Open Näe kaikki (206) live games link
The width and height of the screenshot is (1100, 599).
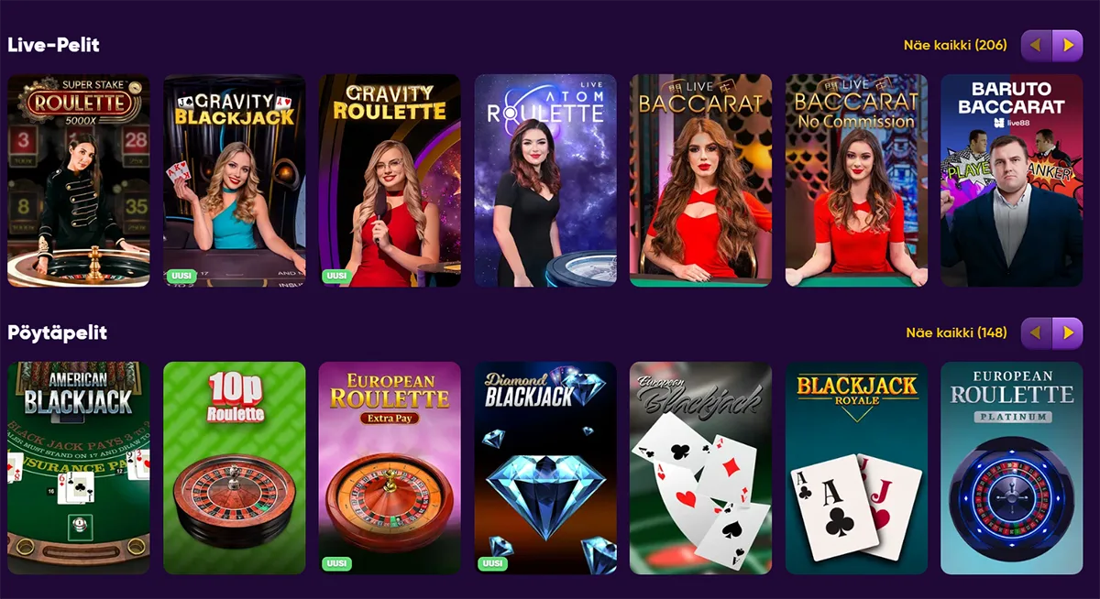click(955, 45)
